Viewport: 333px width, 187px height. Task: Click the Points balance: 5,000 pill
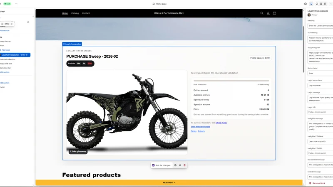point(260,58)
